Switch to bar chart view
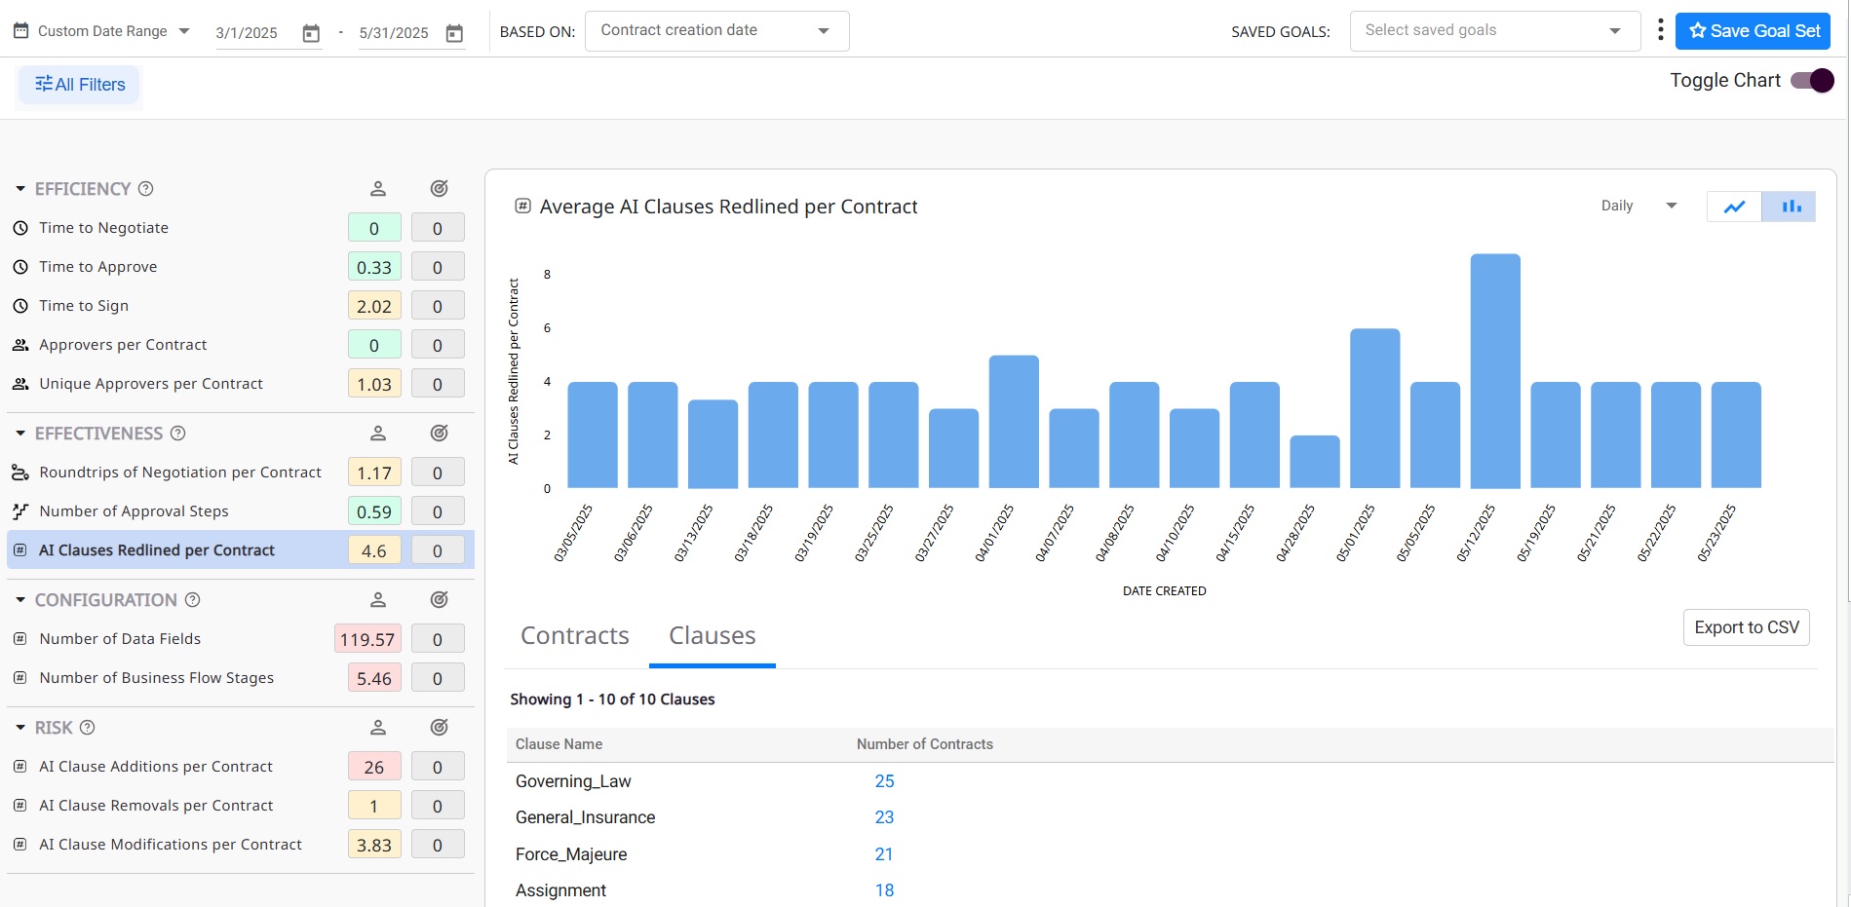Viewport: 1851px width, 907px height. (1791, 207)
